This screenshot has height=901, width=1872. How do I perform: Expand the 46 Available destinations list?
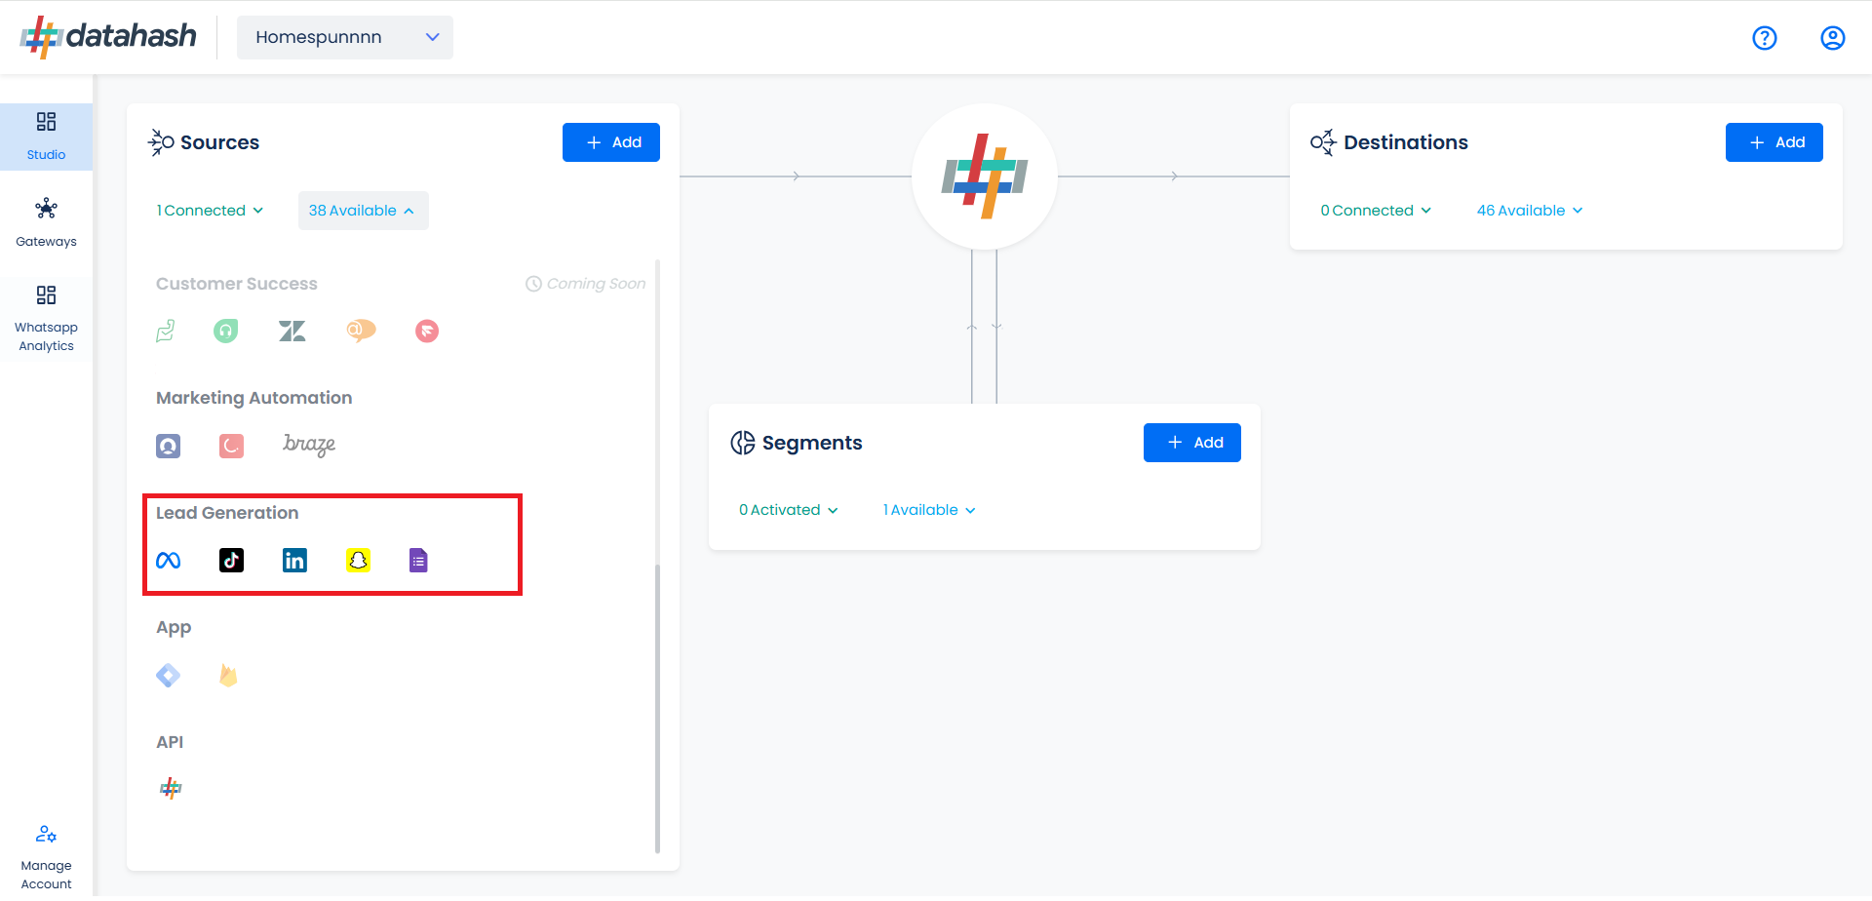1530,211
